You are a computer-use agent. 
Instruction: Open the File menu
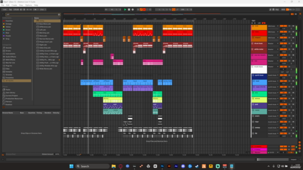tap(2, 5)
